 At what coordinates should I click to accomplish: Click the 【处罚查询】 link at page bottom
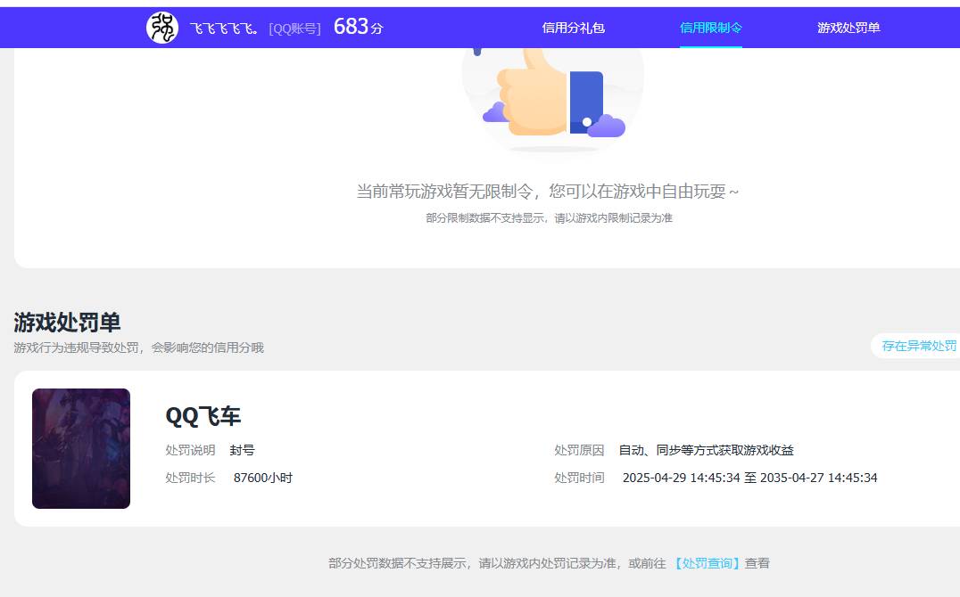(708, 563)
